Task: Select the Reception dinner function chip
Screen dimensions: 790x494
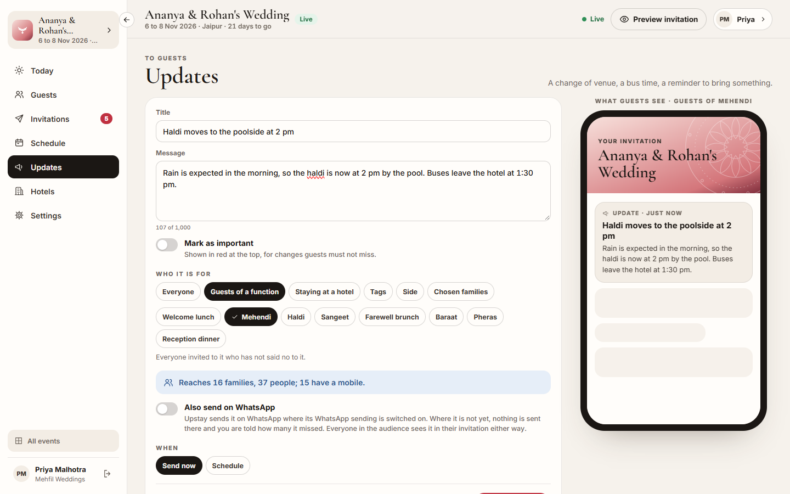Action: (191, 339)
